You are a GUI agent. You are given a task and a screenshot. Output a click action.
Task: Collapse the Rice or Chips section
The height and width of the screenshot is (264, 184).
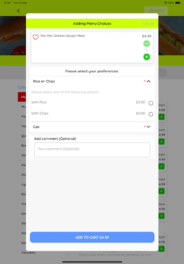[149, 81]
